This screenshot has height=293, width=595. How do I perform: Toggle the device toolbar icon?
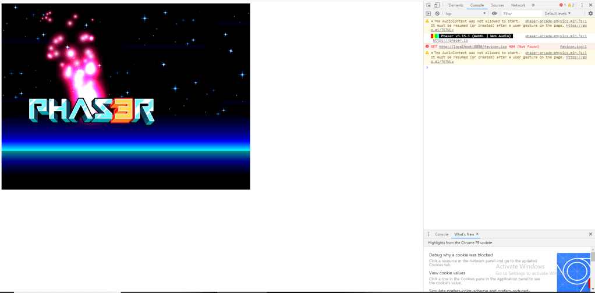437,5
